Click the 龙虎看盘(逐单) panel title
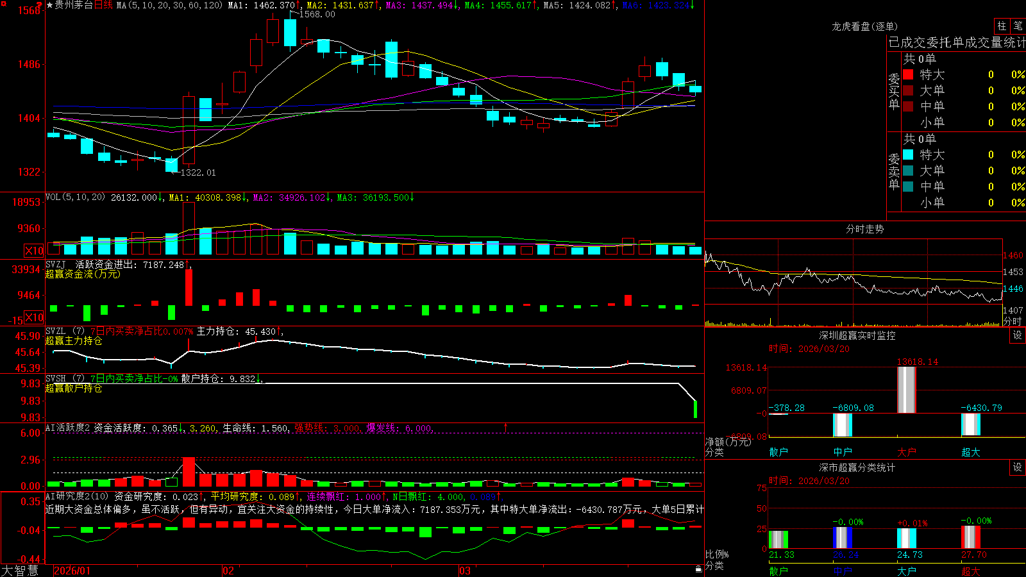 pos(865,26)
